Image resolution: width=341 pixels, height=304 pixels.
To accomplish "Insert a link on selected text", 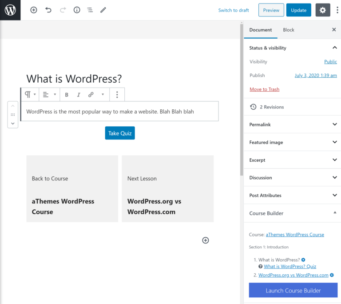I will tap(91, 95).
